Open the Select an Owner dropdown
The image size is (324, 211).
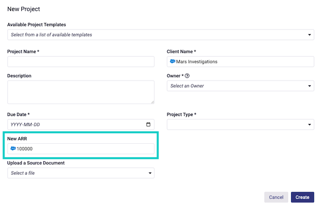coord(240,86)
